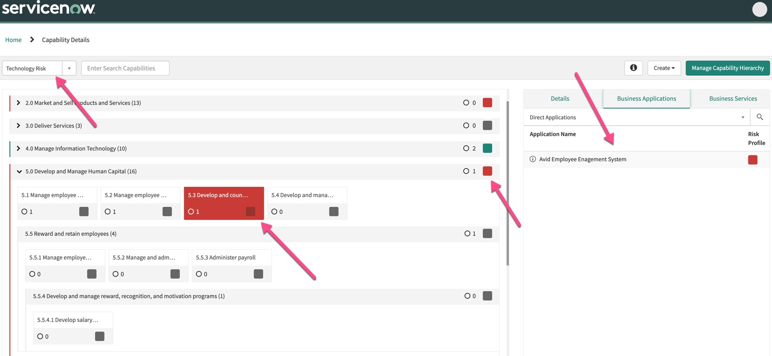Click circle icon in 5.3 Develop and coun card

coord(191,212)
